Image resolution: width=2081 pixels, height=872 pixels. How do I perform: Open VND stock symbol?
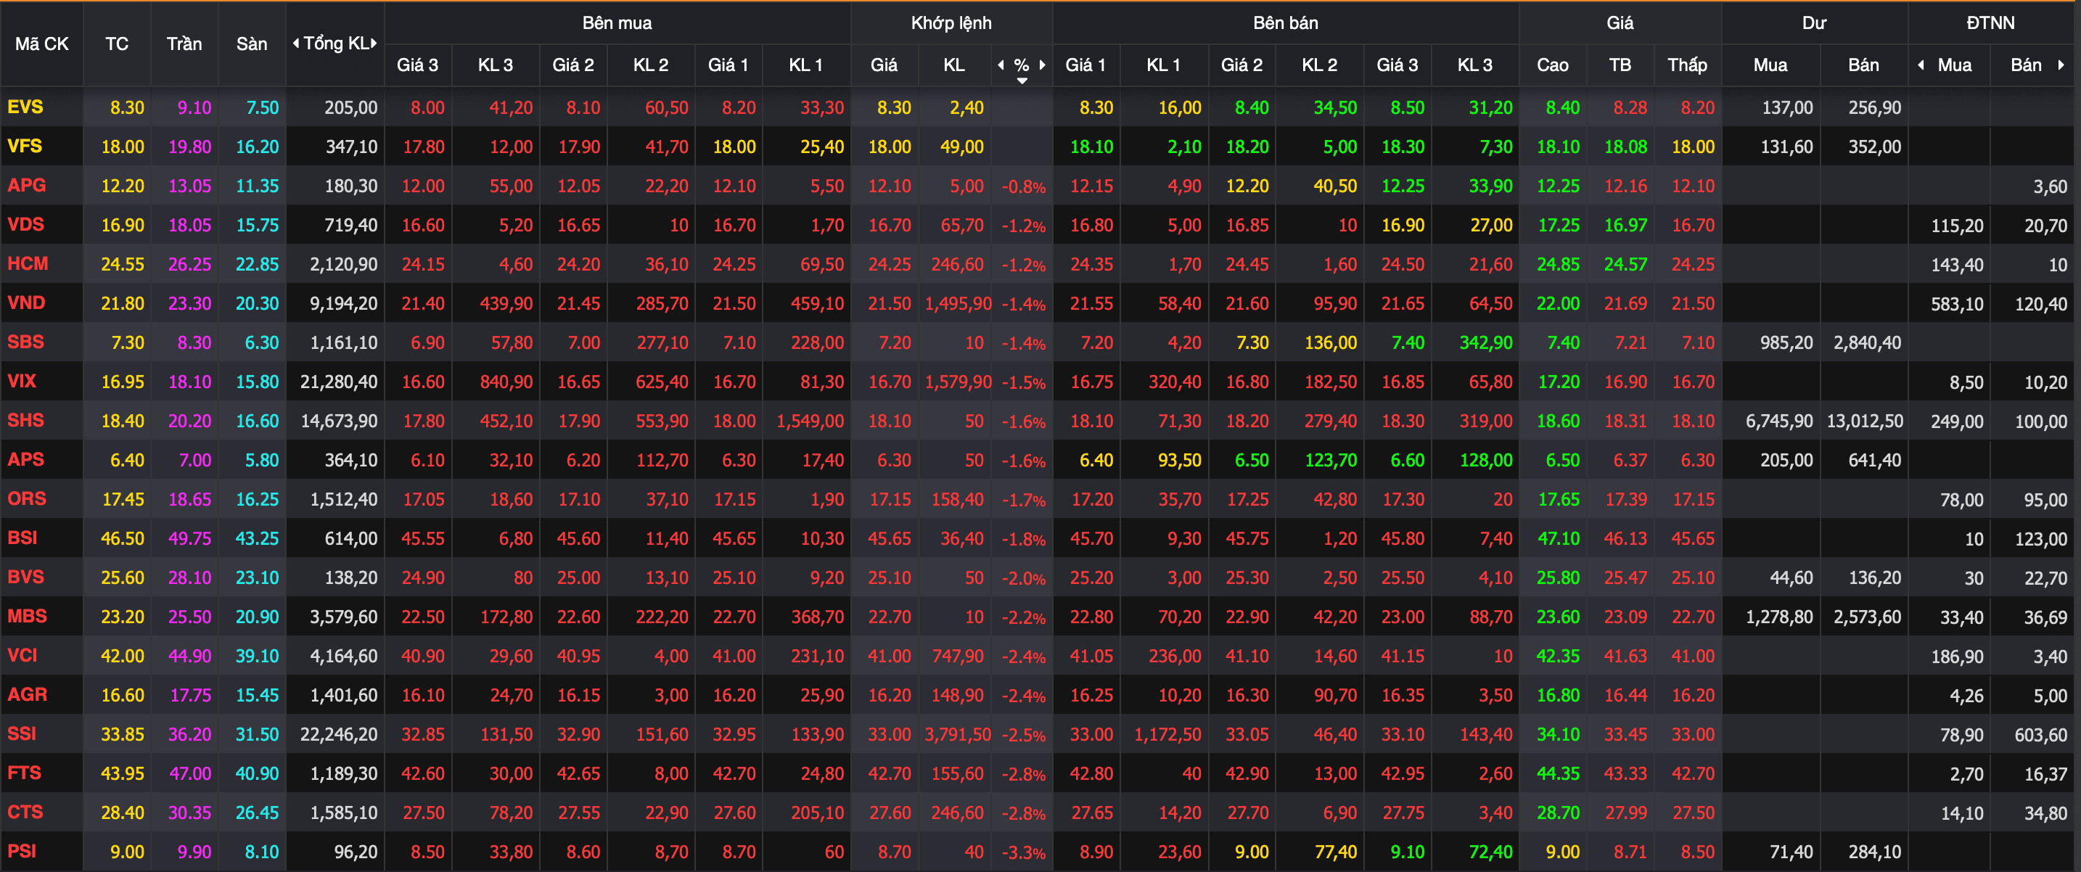(x=27, y=303)
